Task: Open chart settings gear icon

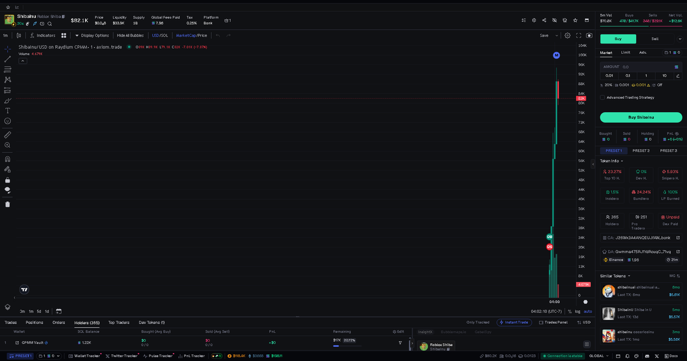Action: pyautogui.click(x=567, y=35)
